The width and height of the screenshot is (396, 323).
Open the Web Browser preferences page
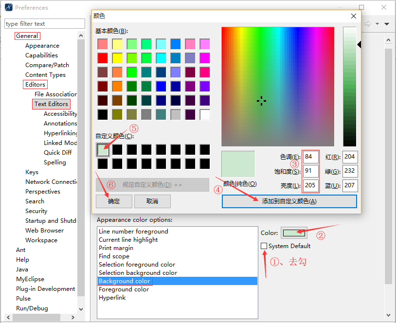(44, 231)
